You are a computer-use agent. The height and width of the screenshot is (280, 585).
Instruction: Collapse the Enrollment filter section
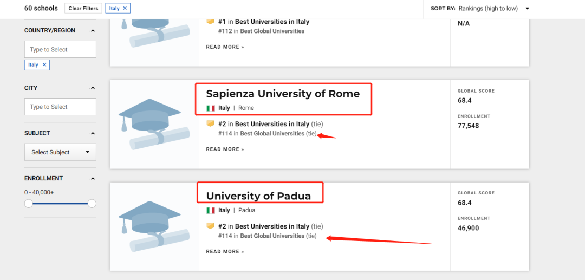(x=93, y=179)
